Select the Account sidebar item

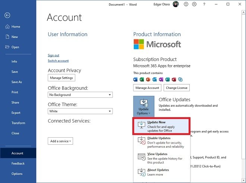click(18, 153)
